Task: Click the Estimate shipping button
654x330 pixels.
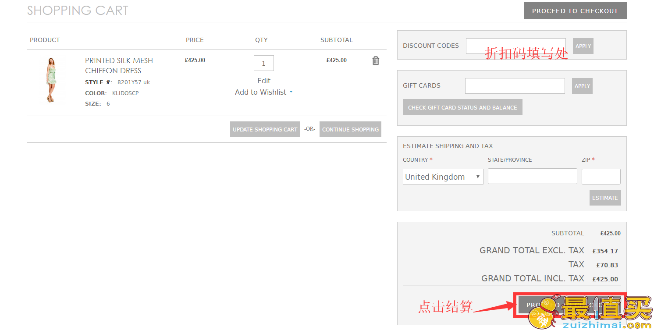Action: [605, 198]
